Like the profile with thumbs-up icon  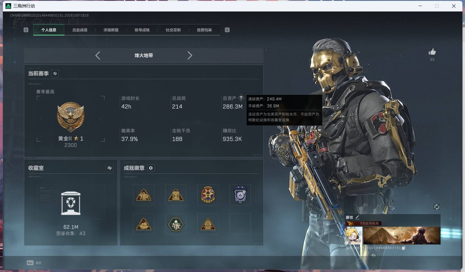tap(432, 52)
